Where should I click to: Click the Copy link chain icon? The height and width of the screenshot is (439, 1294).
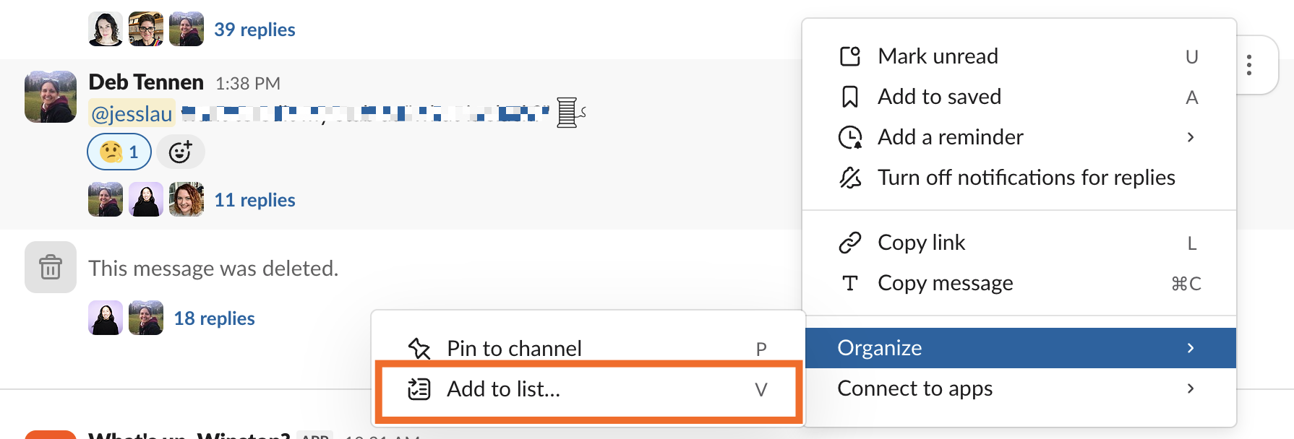point(850,243)
